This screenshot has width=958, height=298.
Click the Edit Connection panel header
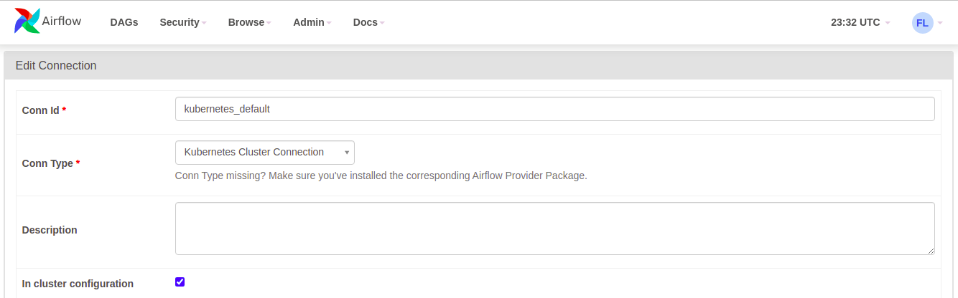(x=480, y=65)
